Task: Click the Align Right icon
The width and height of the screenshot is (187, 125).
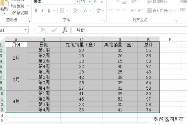Action: click(x=124, y=11)
